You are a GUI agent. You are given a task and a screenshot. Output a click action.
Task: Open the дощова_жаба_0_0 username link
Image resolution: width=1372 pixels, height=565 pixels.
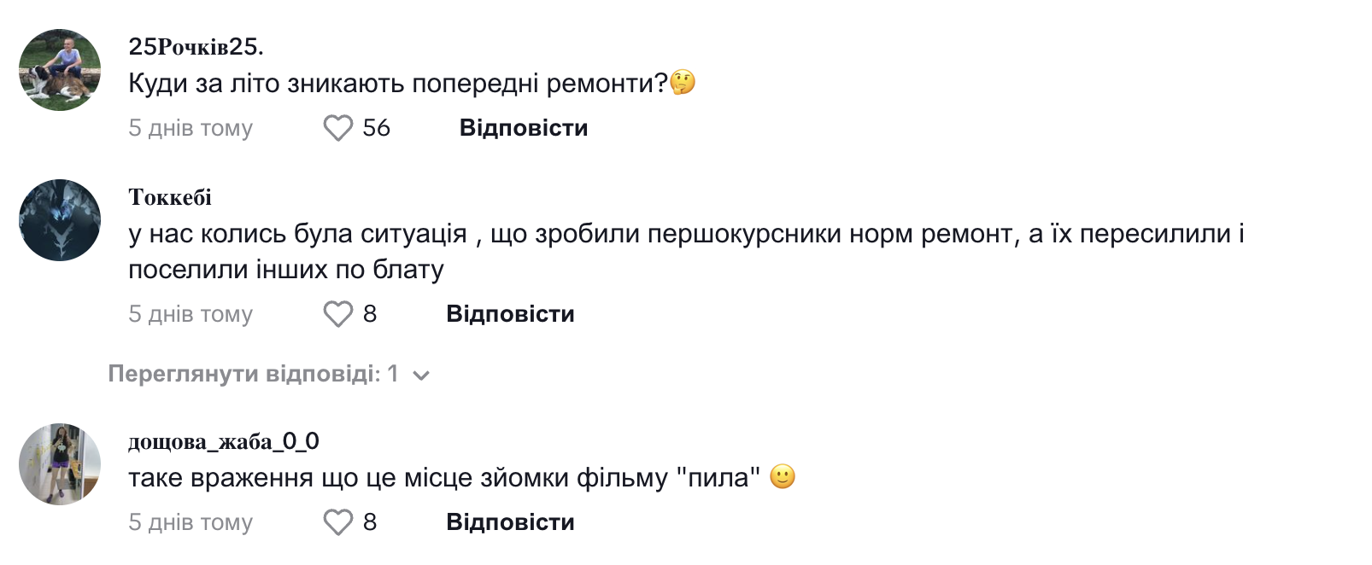pos(224,441)
